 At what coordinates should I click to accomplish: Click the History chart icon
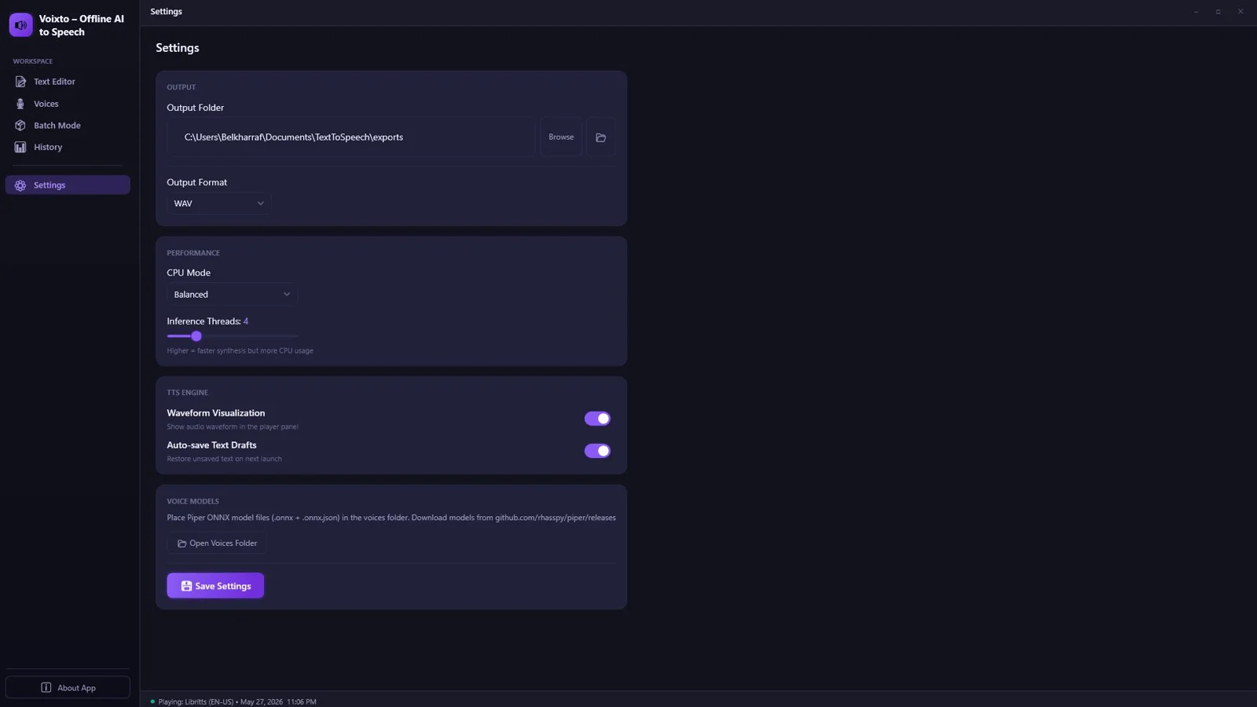click(20, 147)
